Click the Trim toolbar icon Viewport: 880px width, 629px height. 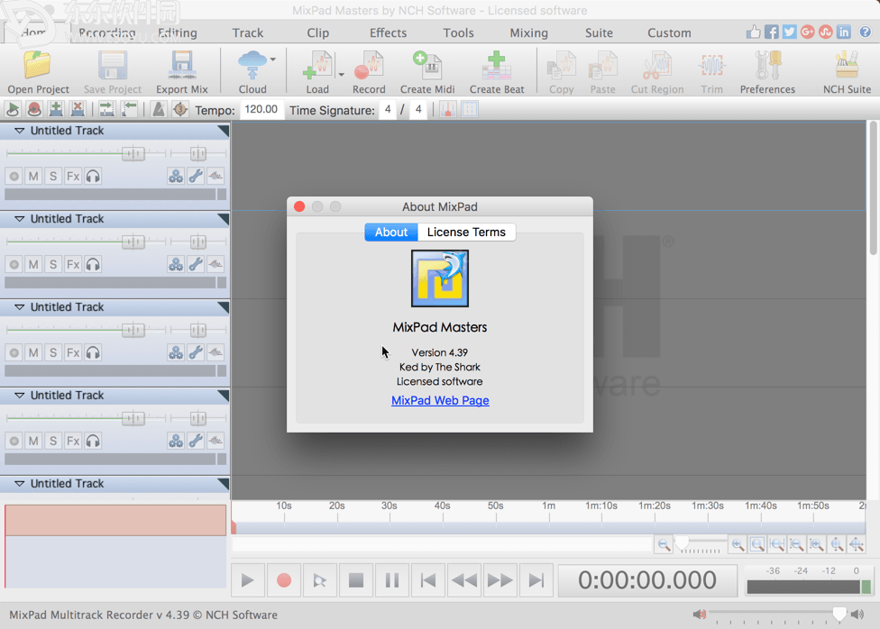[x=711, y=72]
